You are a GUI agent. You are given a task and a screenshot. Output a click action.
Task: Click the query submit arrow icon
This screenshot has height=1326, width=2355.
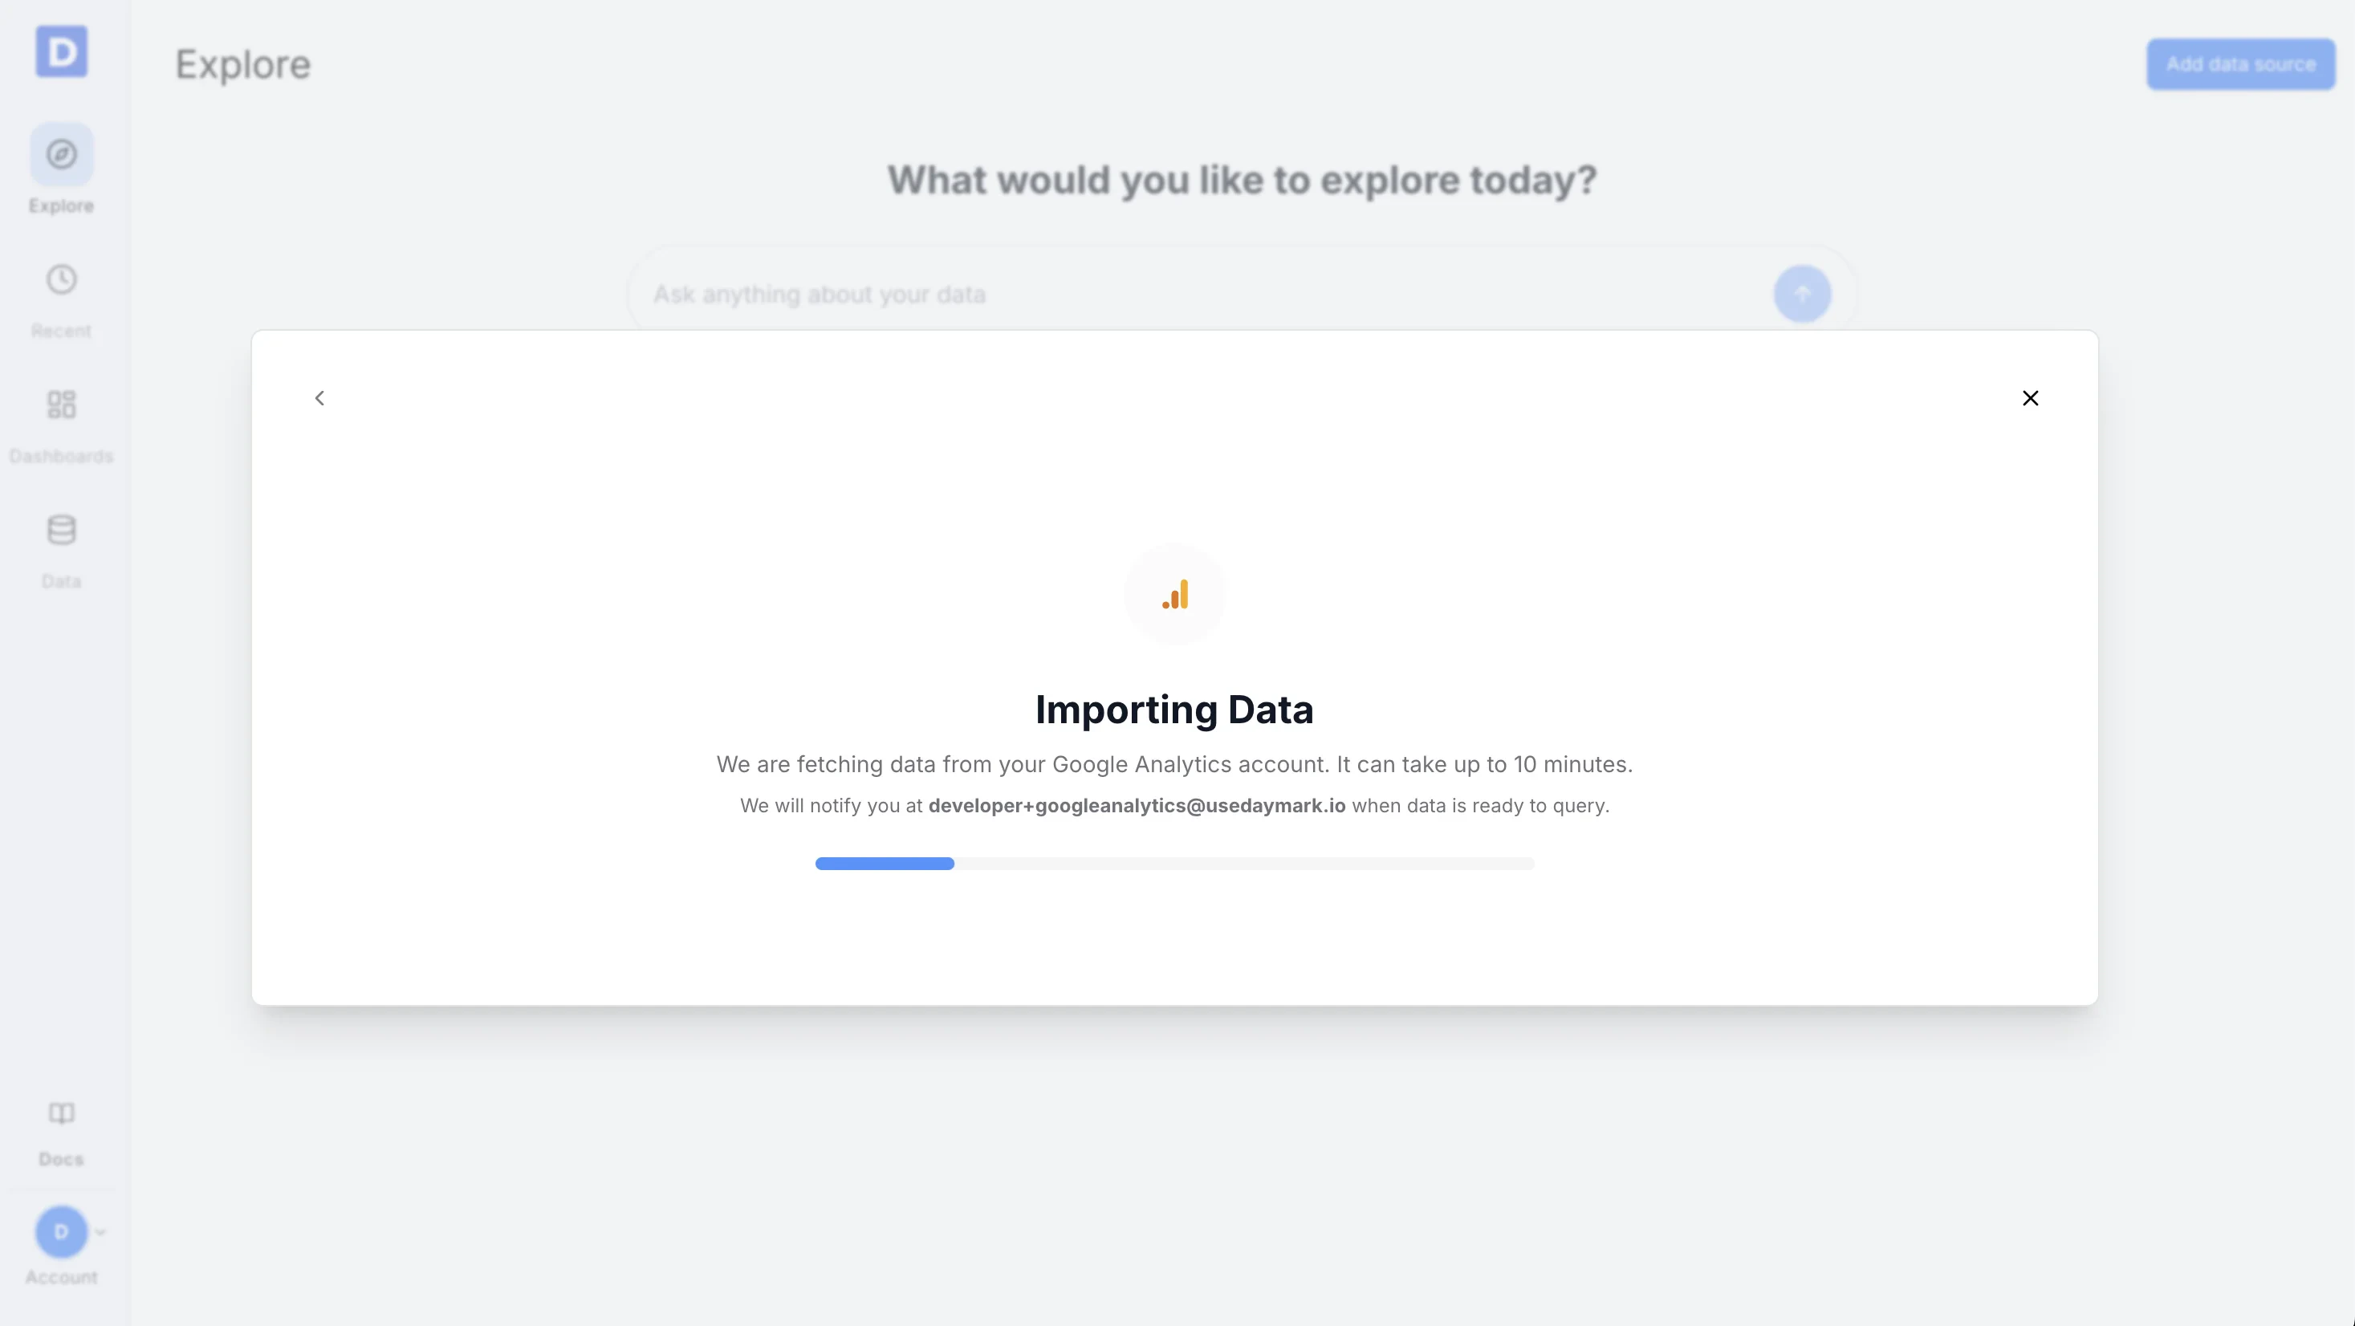pyautogui.click(x=1800, y=294)
